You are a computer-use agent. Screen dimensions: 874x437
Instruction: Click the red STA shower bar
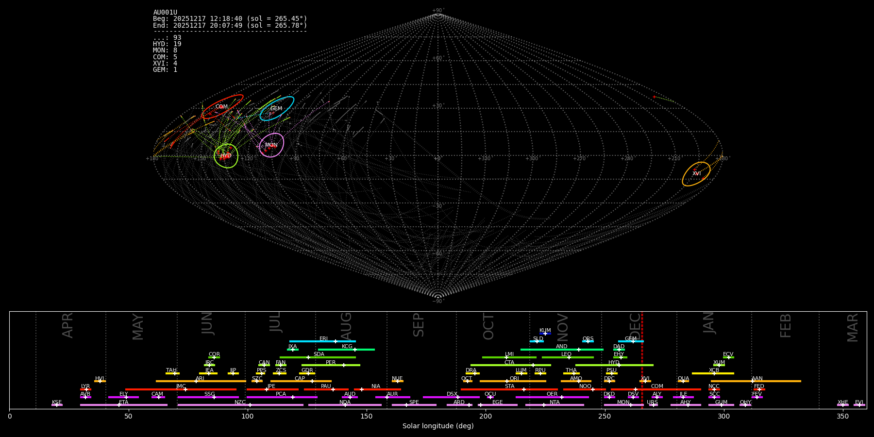(509, 389)
